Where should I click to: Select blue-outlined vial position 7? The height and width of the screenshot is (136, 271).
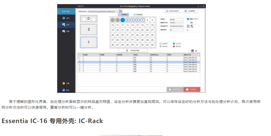pyautogui.click(x=142, y=20)
